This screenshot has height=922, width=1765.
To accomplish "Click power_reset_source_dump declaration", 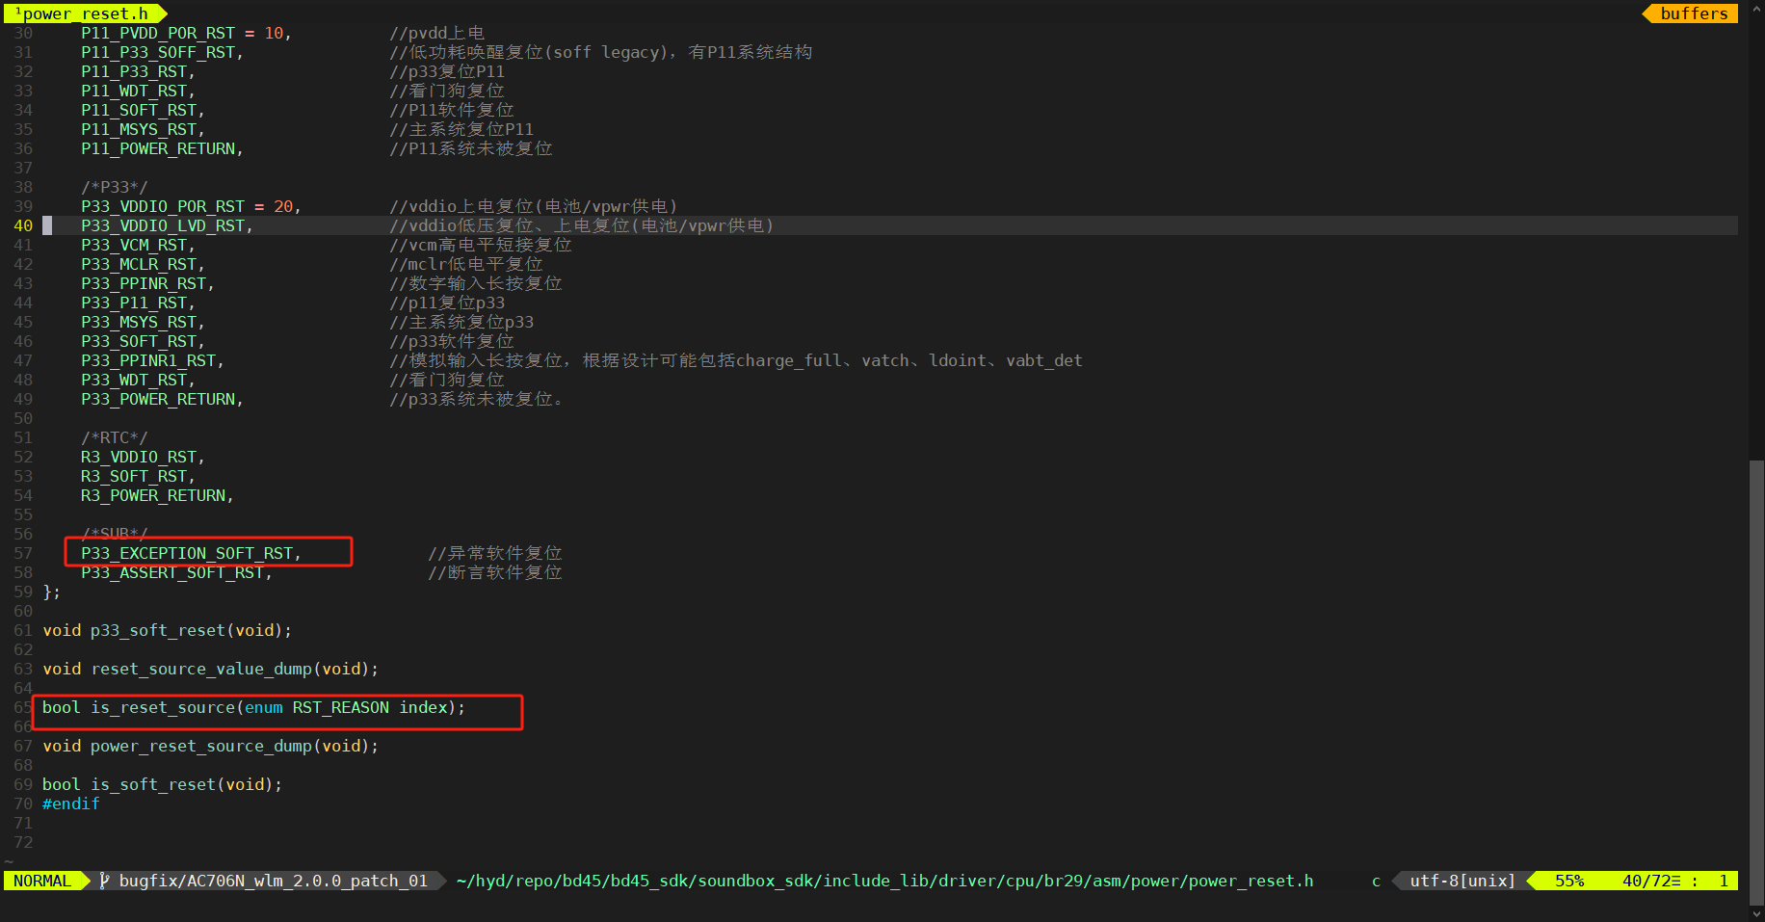I will click(210, 746).
